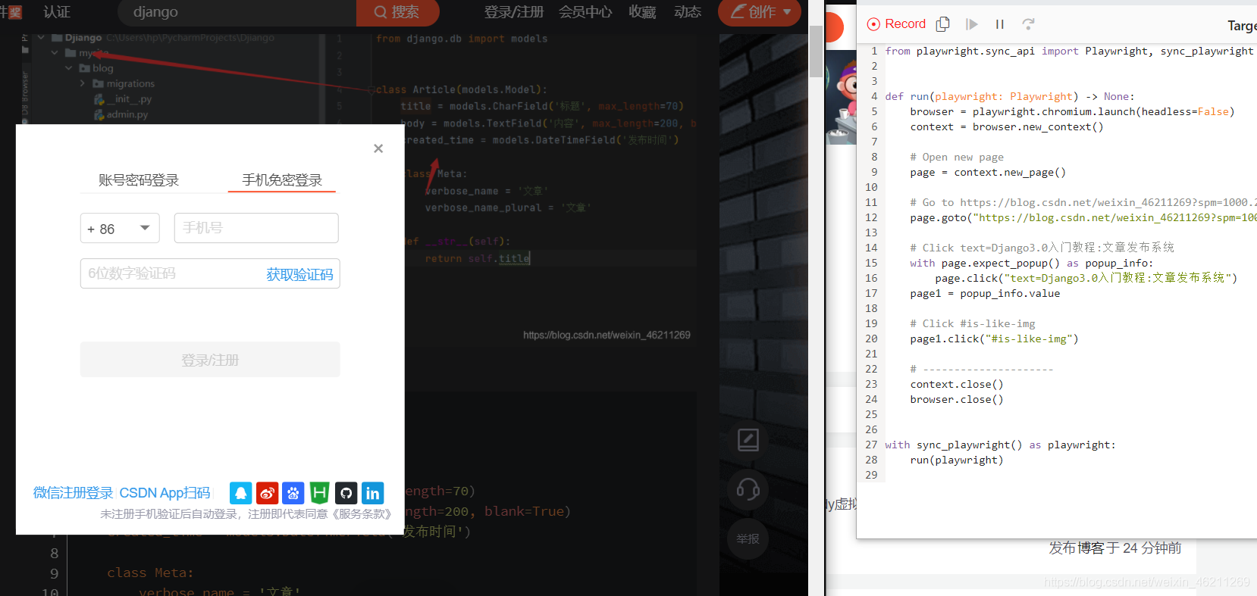Collapse the blog folder in project tree
This screenshot has height=596, width=1257.
[69, 68]
